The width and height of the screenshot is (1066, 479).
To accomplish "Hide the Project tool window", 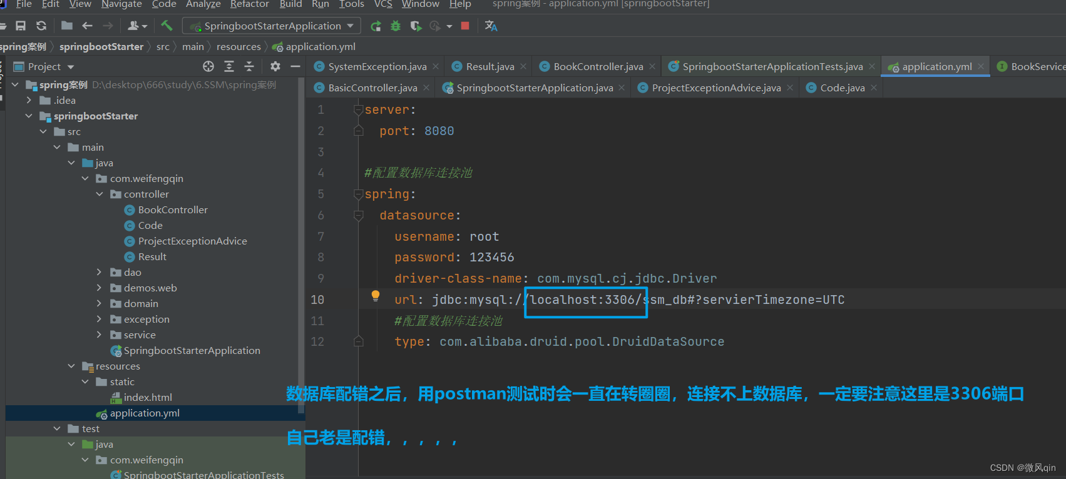I will point(295,66).
